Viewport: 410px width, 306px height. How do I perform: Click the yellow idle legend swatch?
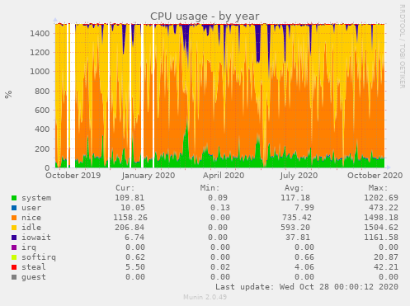click(x=14, y=228)
